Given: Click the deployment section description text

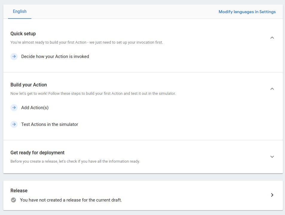Looking at the screenshot, I should 75,161.
